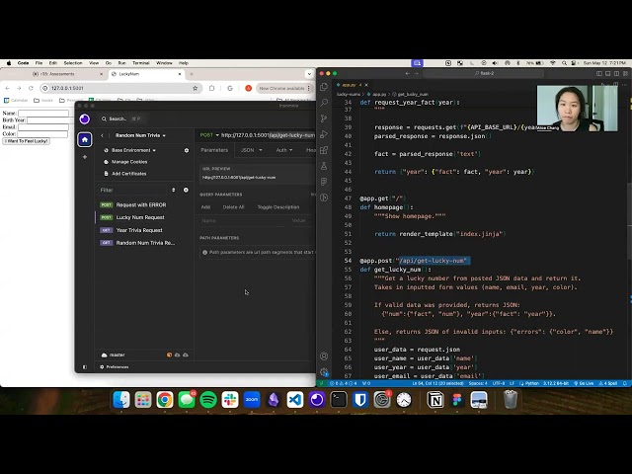
Task: Open the Insomnia search box
Action: pos(120,118)
